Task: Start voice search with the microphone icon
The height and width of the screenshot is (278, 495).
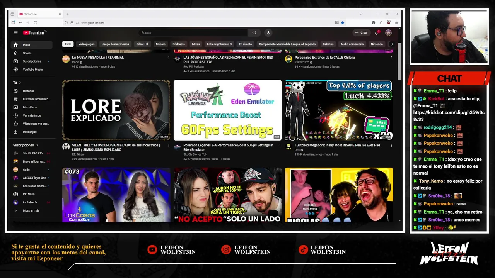Action: click(x=268, y=33)
